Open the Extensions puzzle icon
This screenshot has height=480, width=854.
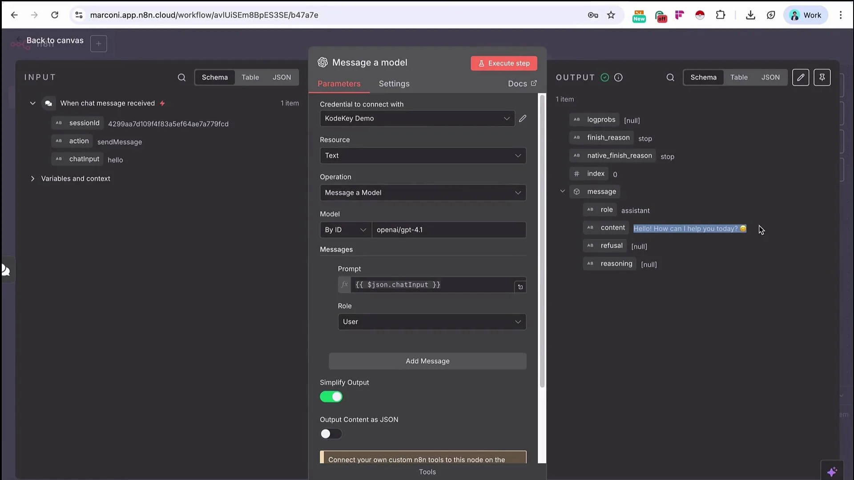tap(721, 15)
